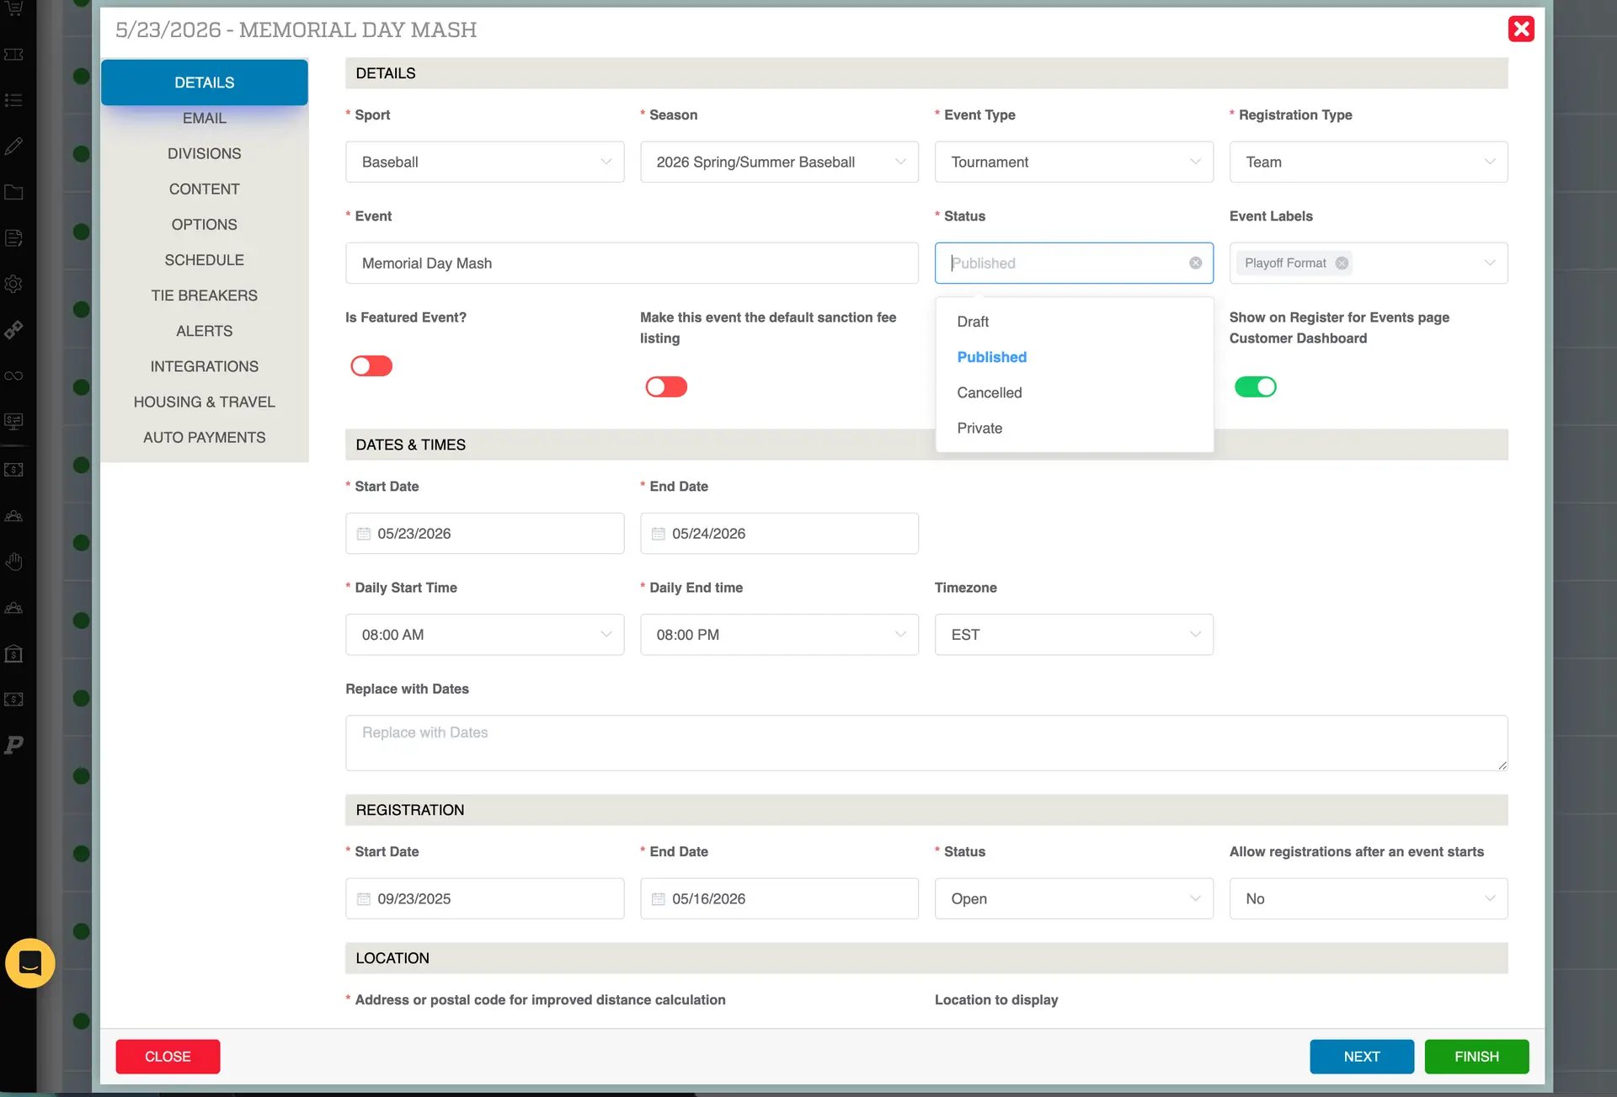Expand the Event Labels dropdown
The image size is (1617, 1097).
click(x=1490, y=263)
